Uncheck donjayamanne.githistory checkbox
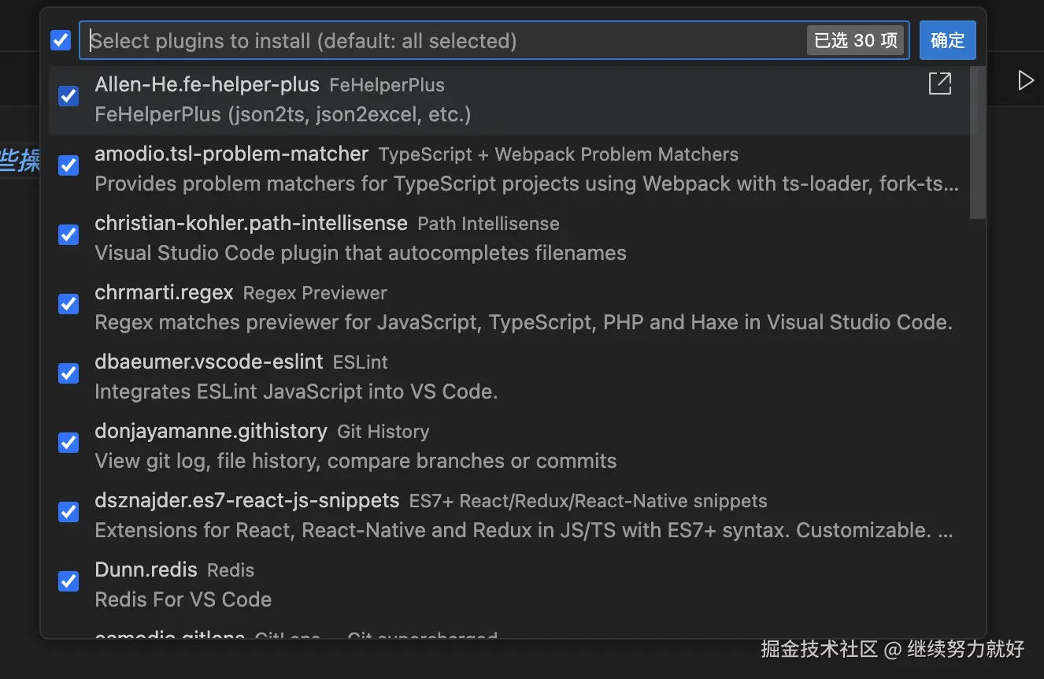 tap(68, 443)
